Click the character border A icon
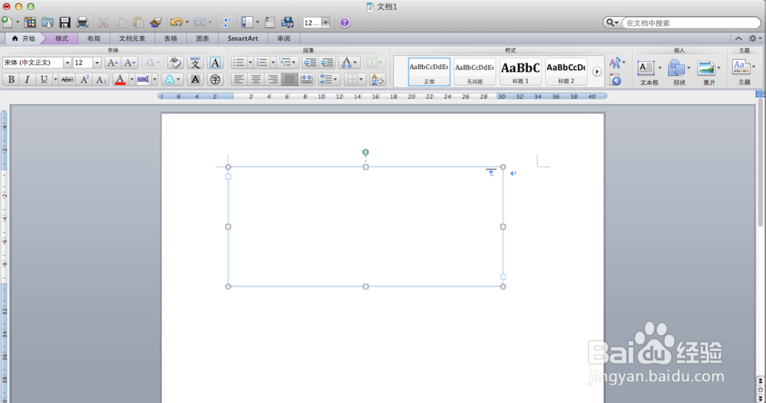 coord(215,63)
